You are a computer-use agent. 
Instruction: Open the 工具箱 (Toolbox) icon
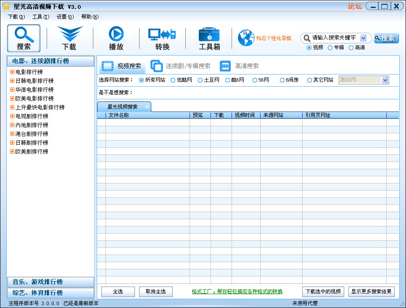coord(209,38)
